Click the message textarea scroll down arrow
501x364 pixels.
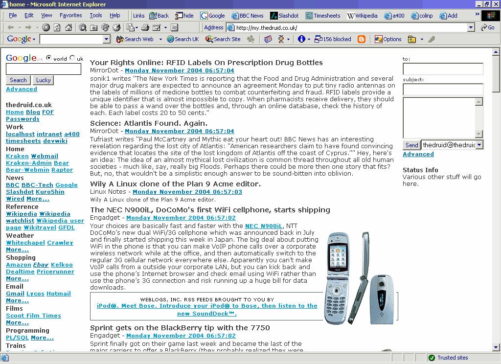coord(478,134)
